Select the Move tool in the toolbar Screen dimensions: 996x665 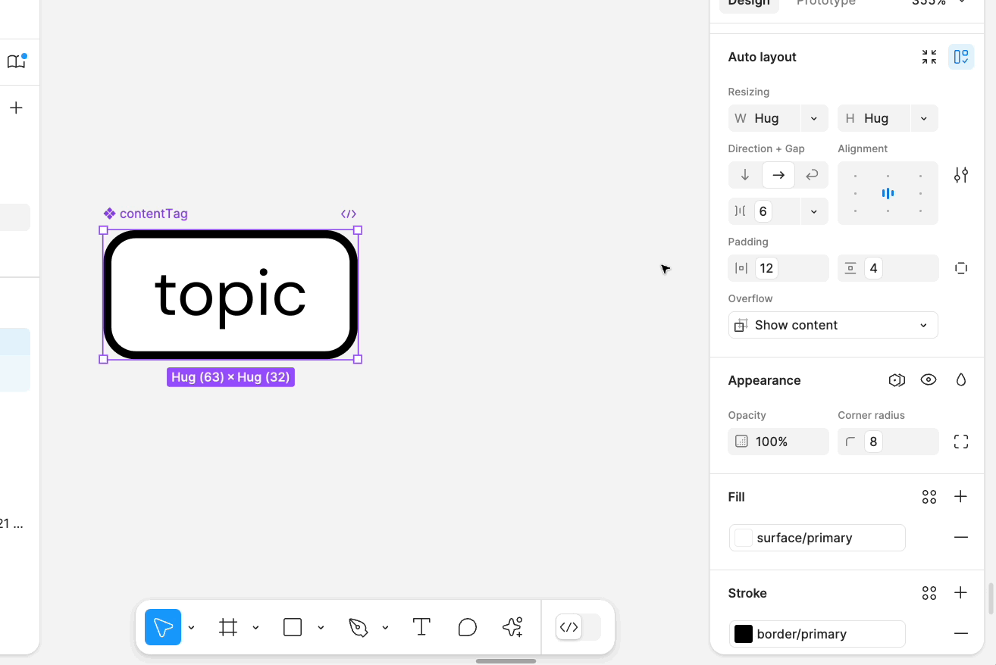(x=163, y=627)
